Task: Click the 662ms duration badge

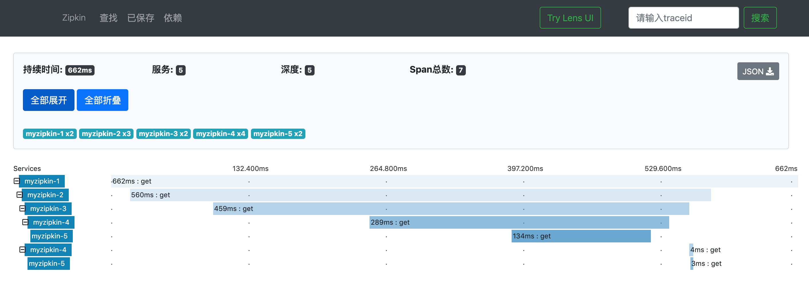Action: coord(80,70)
